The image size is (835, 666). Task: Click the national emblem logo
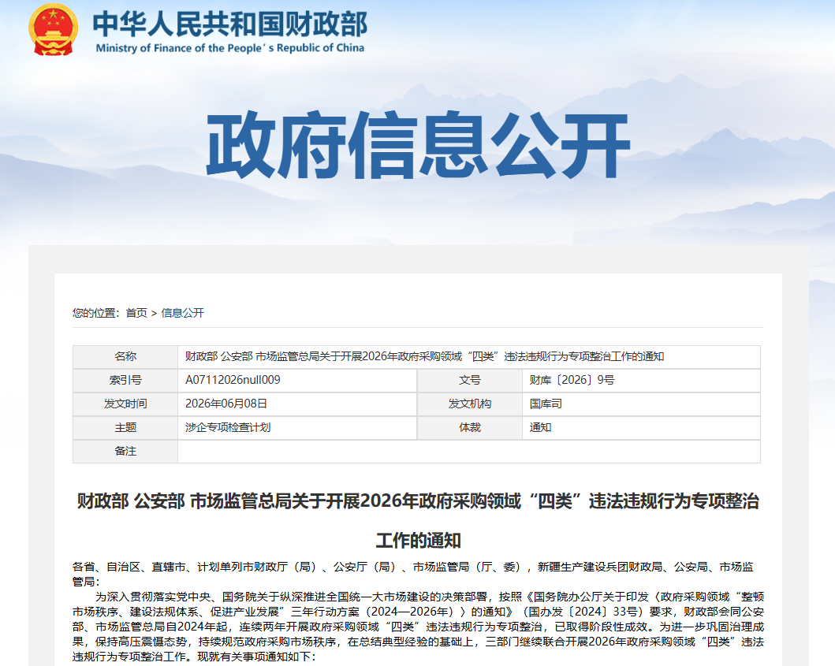[53, 29]
